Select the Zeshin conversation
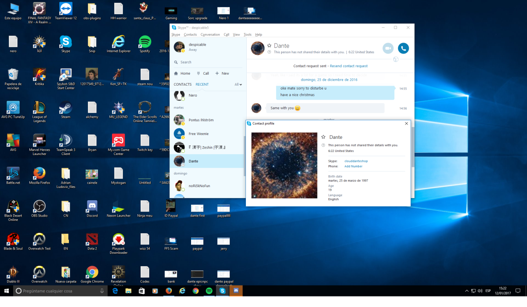The height and width of the screenshot is (307, 527). point(207,147)
